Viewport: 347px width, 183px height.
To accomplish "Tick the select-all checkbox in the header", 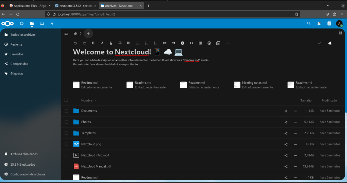I will pyautogui.click(x=66, y=100).
